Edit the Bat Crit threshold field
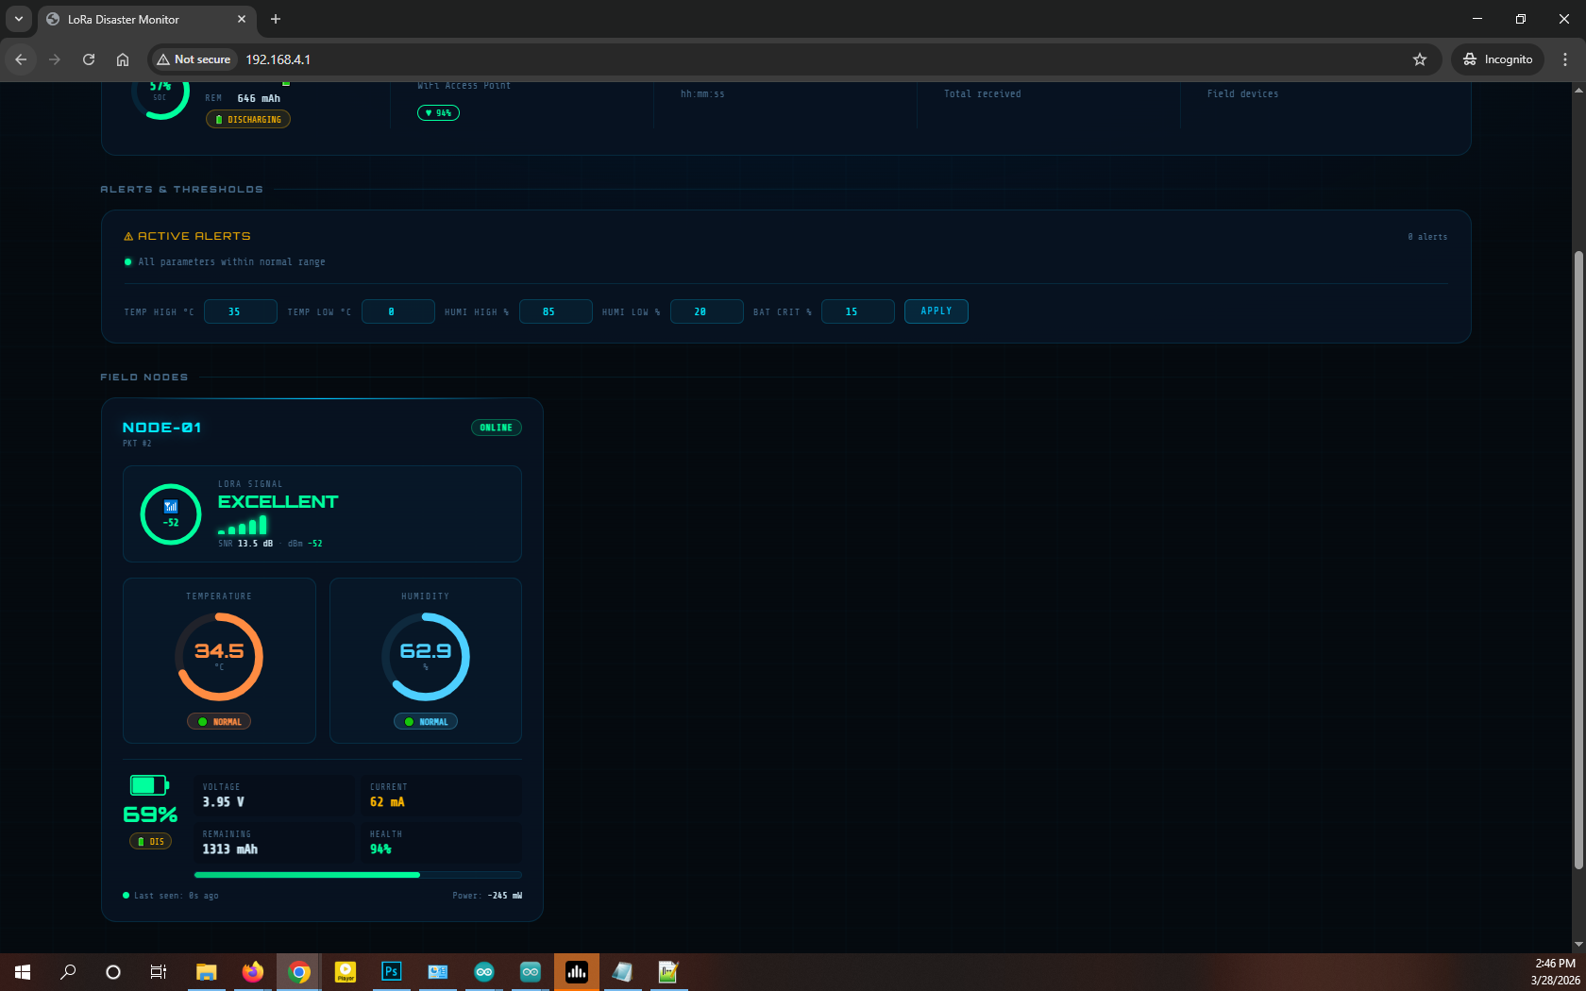 click(857, 311)
